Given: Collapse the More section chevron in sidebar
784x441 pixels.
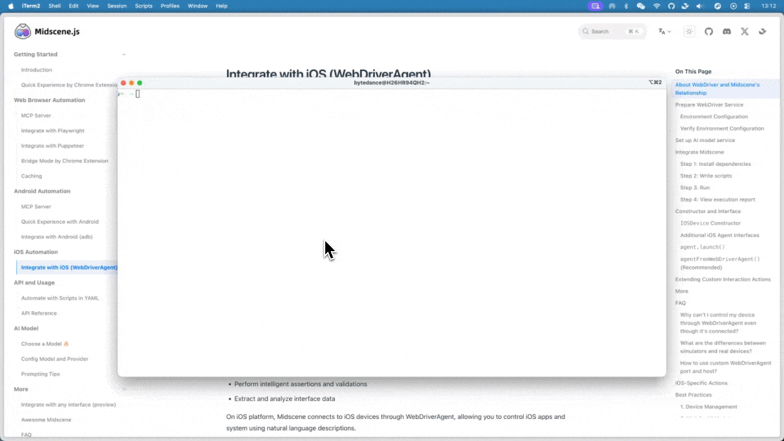Looking at the screenshot, I should [124, 389].
